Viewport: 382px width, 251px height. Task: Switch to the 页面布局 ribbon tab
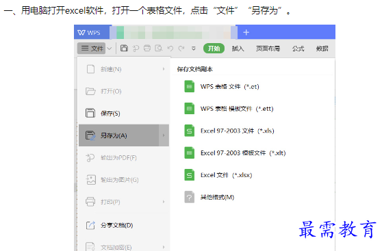pyautogui.click(x=268, y=49)
